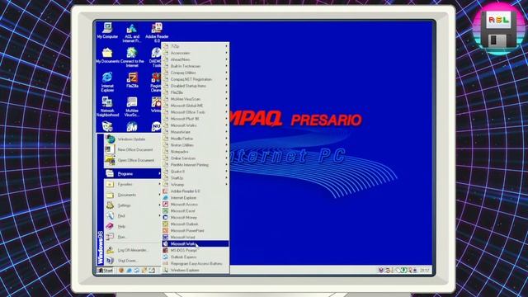Select New Office Document in Start menu
Image resolution: width=528 pixels, height=297 pixels.
[132, 149]
